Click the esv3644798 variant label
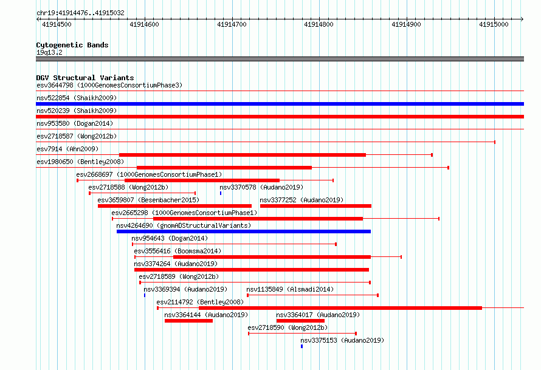This screenshot has height=370, width=541. coord(109,85)
